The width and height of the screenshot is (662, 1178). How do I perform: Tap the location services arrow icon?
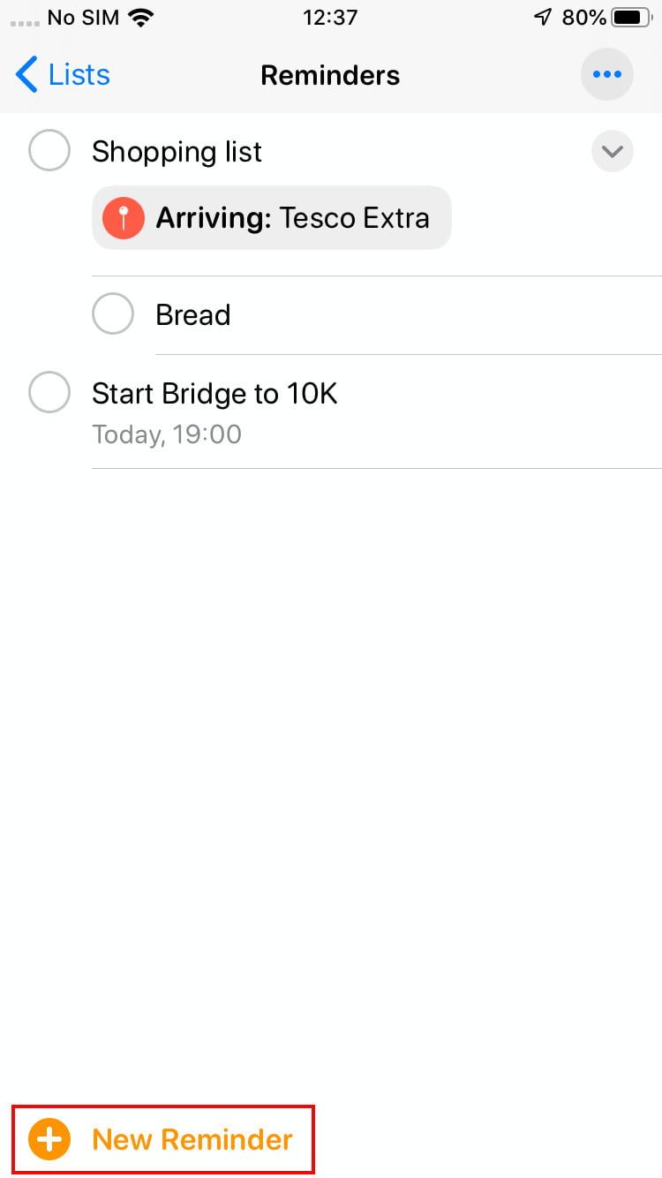coord(542,18)
